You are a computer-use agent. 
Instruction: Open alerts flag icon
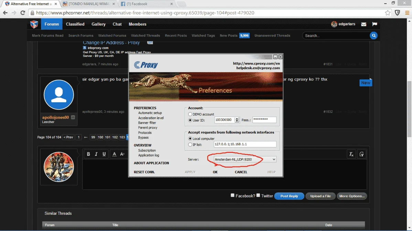[x=375, y=24]
